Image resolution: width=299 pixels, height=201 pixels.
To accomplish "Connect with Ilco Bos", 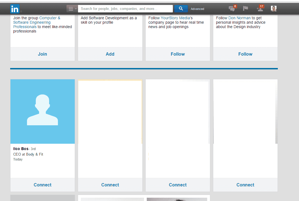I will click(x=43, y=185).
